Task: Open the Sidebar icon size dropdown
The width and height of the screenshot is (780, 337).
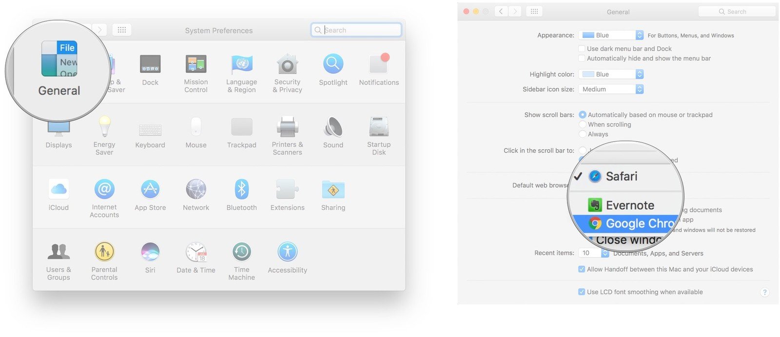Action: click(x=611, y=89)
